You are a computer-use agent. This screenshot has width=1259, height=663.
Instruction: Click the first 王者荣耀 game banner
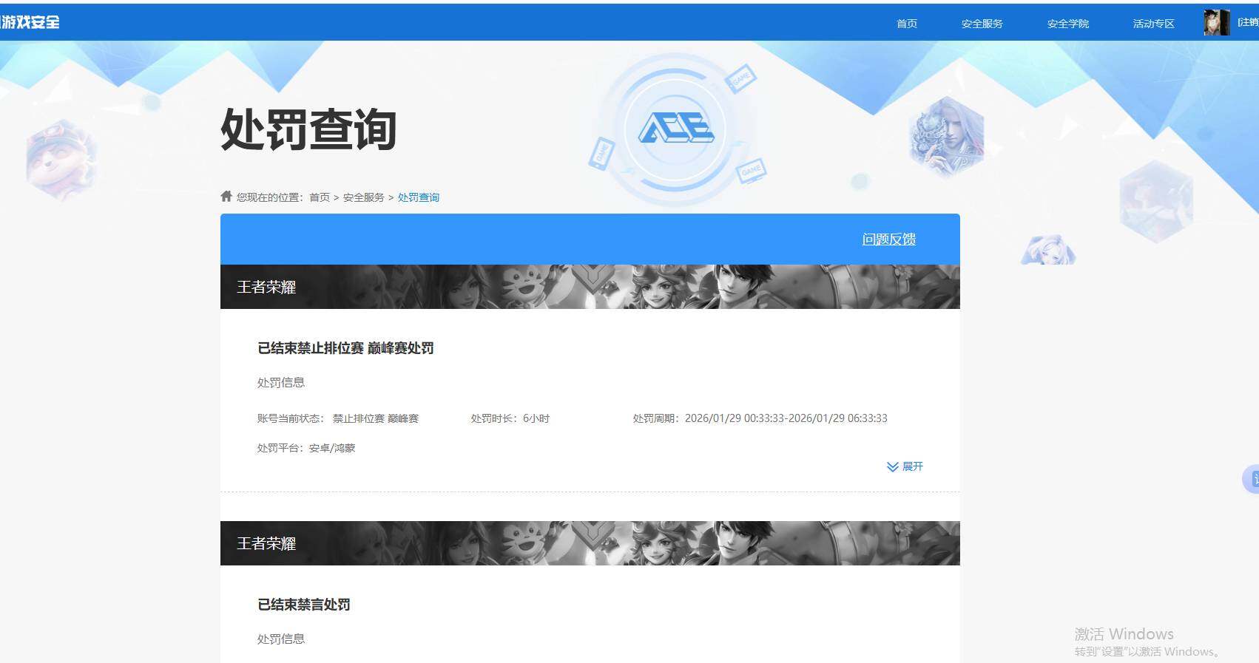(x=590, y=287)
